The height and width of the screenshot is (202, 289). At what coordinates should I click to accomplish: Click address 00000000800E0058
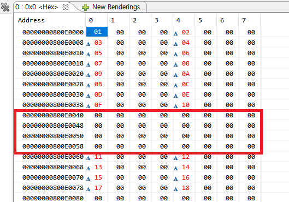53,146
